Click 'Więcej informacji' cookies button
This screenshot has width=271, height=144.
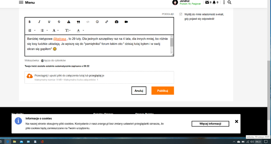[210, 124]
